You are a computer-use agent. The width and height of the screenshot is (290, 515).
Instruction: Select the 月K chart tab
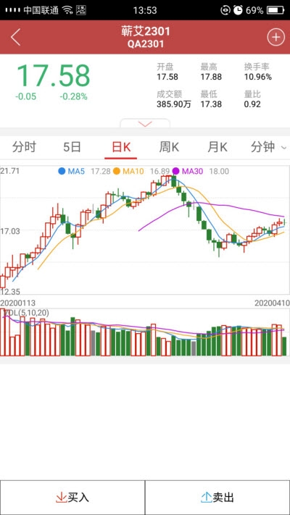(217, 147)
